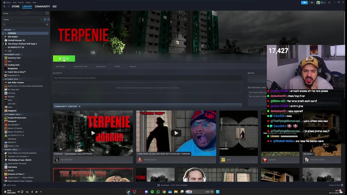This screenshot has height=195, width=347.
Task: Open the Steam menu
Action: tap(8, 2)
